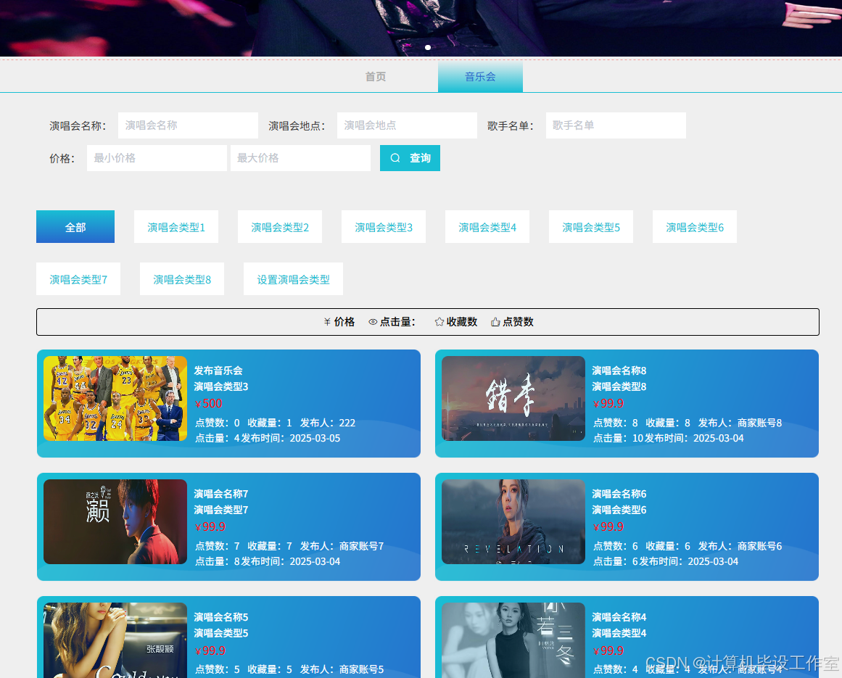
Task: Open the Revelation thumbnail of 演唱会名称6
Action: (x=513, y=522)
